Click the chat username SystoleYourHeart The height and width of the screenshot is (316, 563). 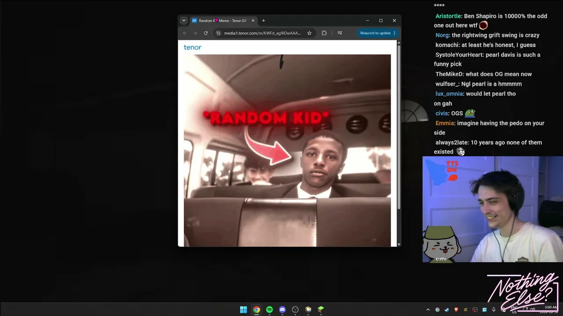click(460, 55)
